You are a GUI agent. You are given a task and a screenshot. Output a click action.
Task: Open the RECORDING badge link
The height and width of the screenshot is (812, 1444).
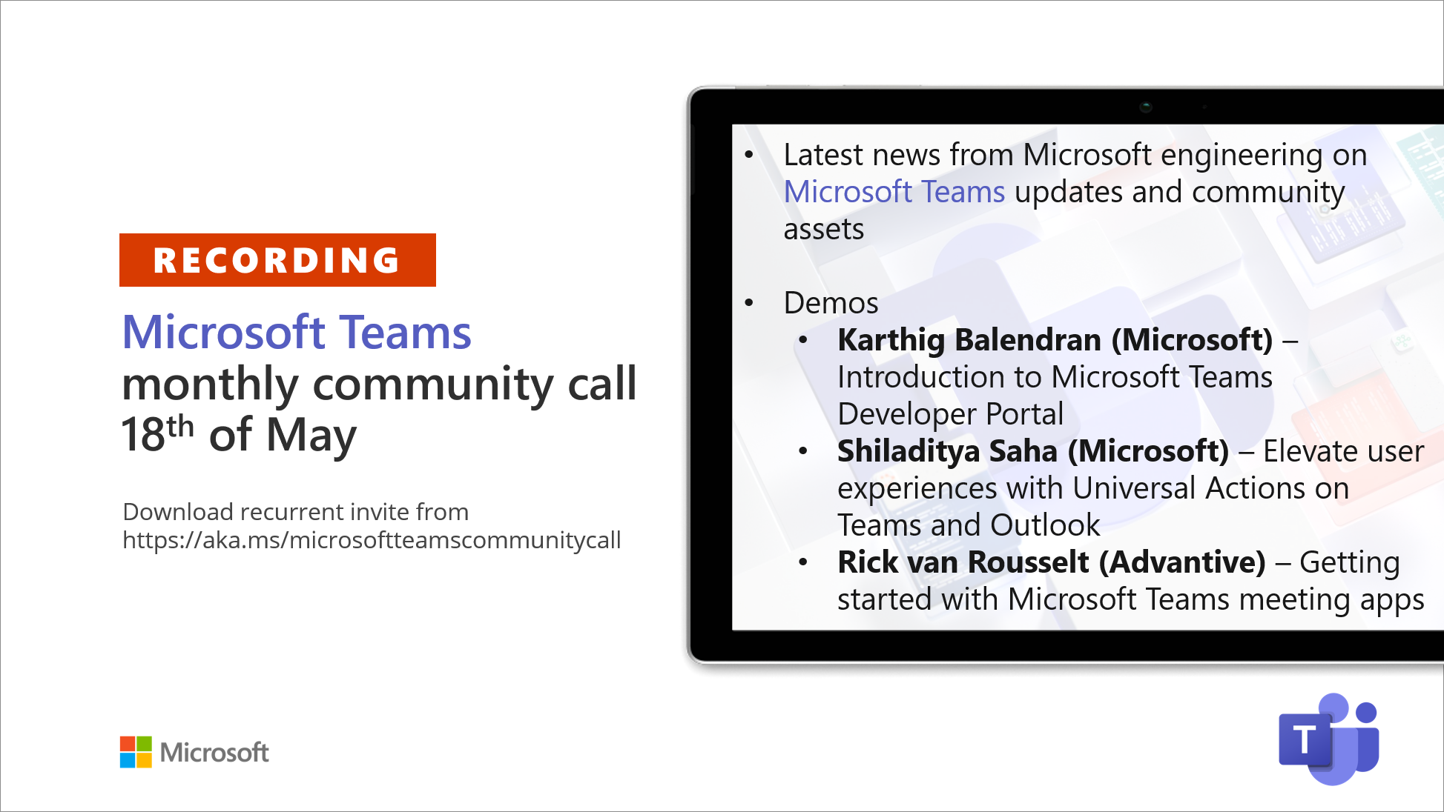pos(276,259)
